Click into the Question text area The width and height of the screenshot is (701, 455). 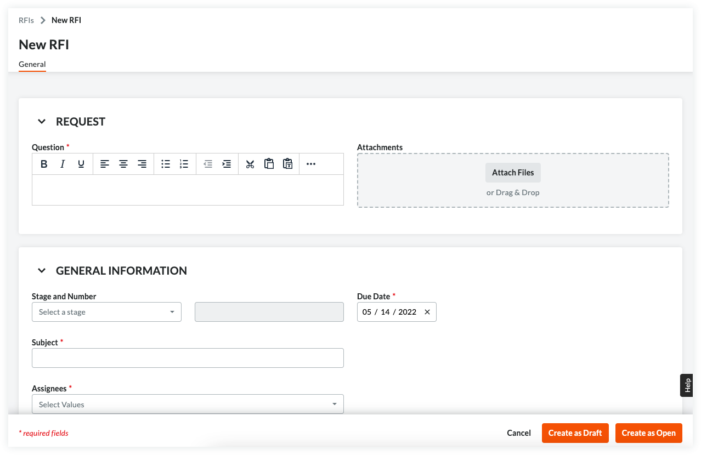pyautogui.click(x=188, y=190)
